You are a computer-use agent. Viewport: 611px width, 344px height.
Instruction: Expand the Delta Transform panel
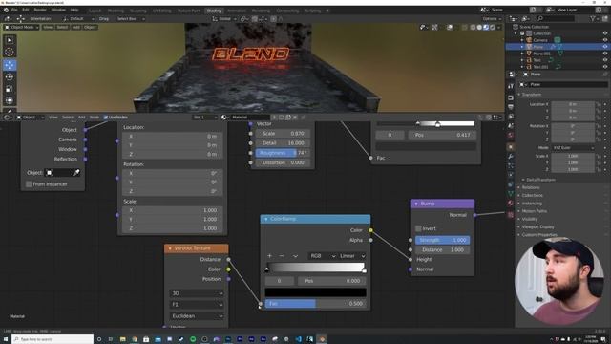(540, 180)
